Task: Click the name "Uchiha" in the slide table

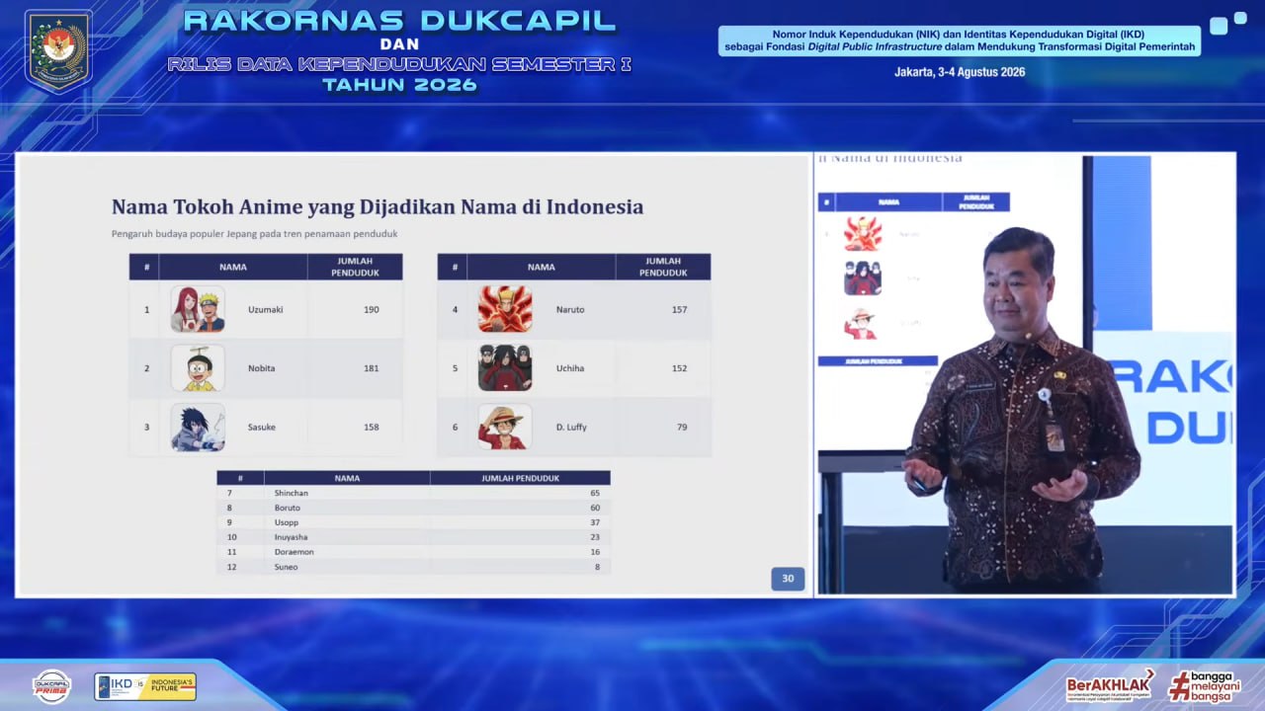Action: point(569,368)
